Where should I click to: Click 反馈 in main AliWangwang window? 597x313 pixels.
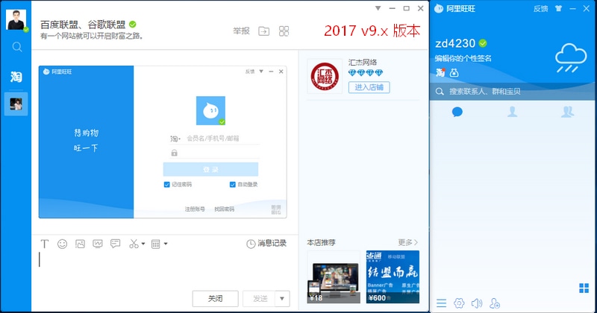click(x=540, y=8)
